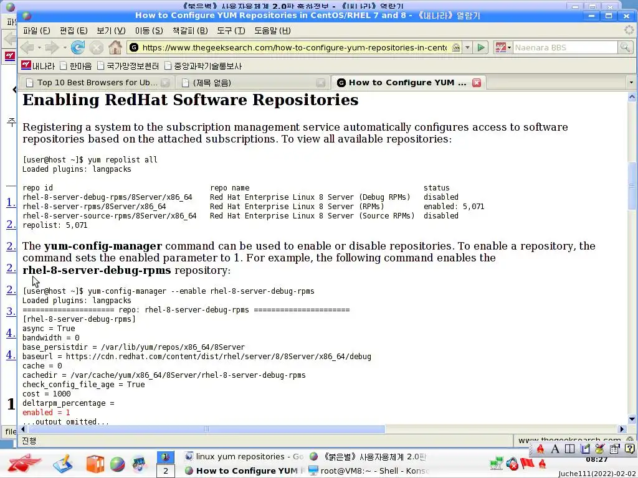The image size is (638, 478).
Task: Switch to 붉은별 사용자용체계 taskbar window
Action: (x=368, y=457)
